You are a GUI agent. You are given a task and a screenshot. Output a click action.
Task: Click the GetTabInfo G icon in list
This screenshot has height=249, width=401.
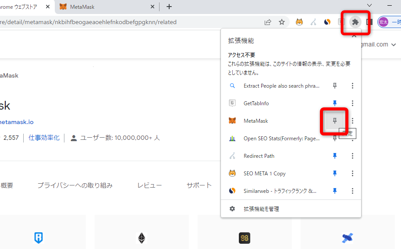pos(232,103)
